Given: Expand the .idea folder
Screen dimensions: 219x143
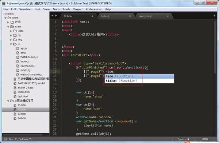Looking at the screenshot, I should 11,31.
